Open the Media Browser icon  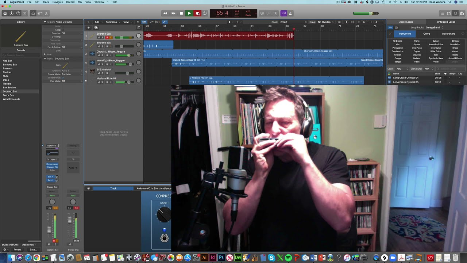[x=462, y=13]
